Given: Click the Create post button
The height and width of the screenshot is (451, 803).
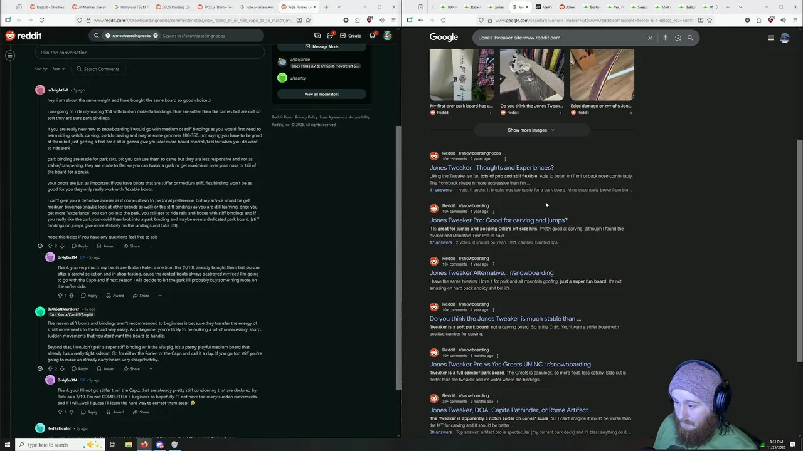Looking at the screenshot, I should coord(351,36).
